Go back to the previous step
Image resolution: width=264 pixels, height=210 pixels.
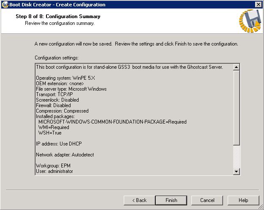tap(139, 200)
